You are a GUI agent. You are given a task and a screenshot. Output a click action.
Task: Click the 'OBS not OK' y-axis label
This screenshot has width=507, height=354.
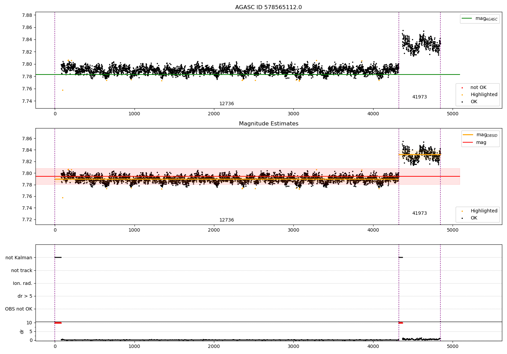coord(19,309)
